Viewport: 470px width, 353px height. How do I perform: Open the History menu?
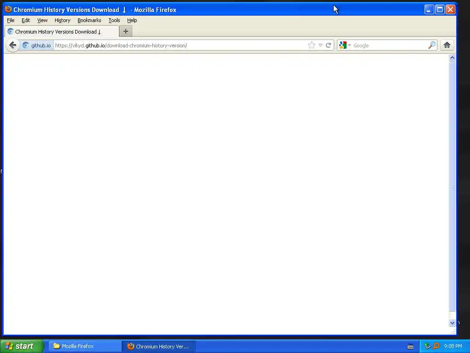click(x=62, y=20)
